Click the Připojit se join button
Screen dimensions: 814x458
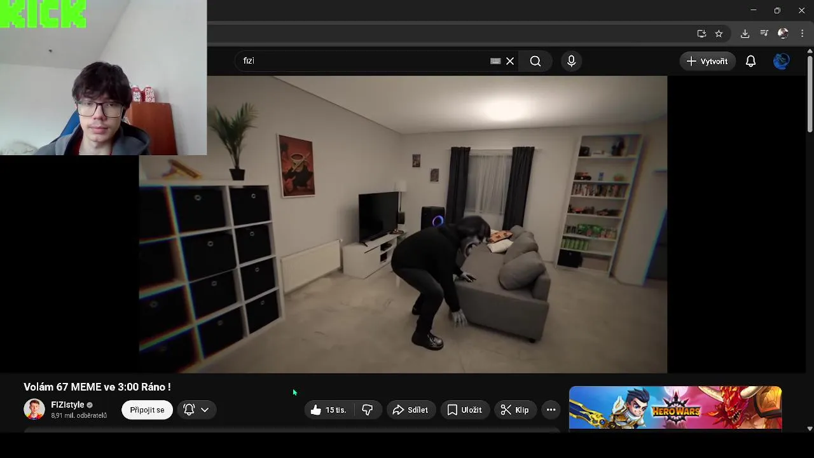point(147,410)
